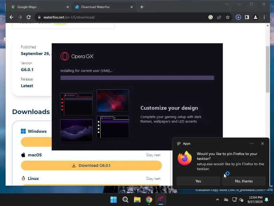Open a new Chrome tab
Image resolution: width=274 pixels, height=206 pixels.
(142, 7)
